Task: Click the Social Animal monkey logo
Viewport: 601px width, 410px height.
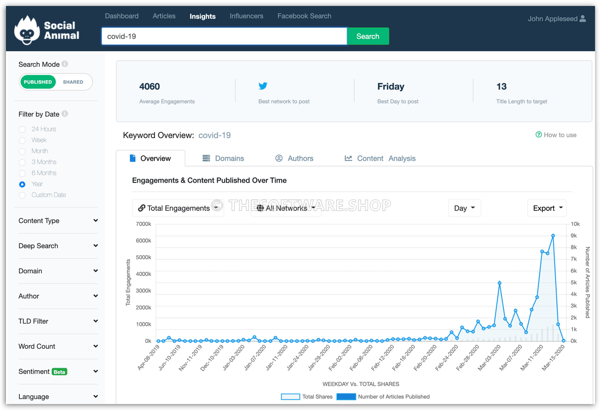Action: [27, 30]
